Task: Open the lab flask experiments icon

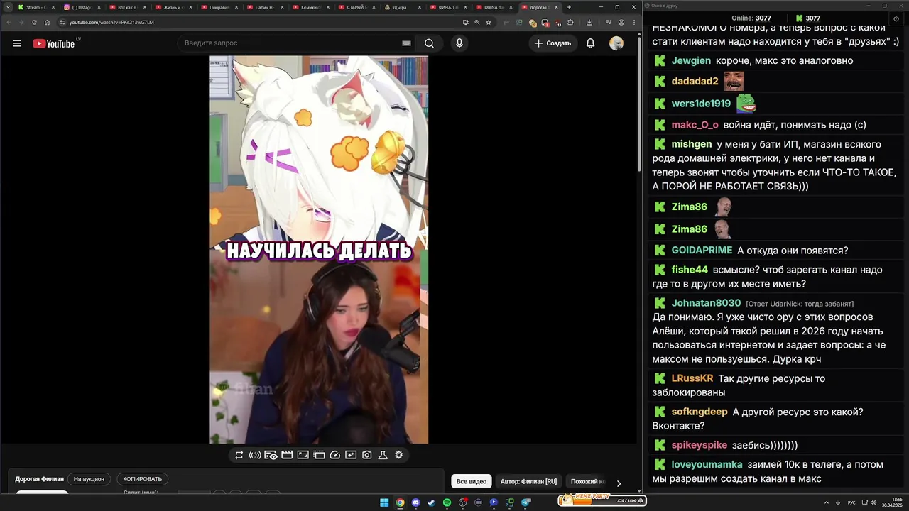Action: pos(383,455)
